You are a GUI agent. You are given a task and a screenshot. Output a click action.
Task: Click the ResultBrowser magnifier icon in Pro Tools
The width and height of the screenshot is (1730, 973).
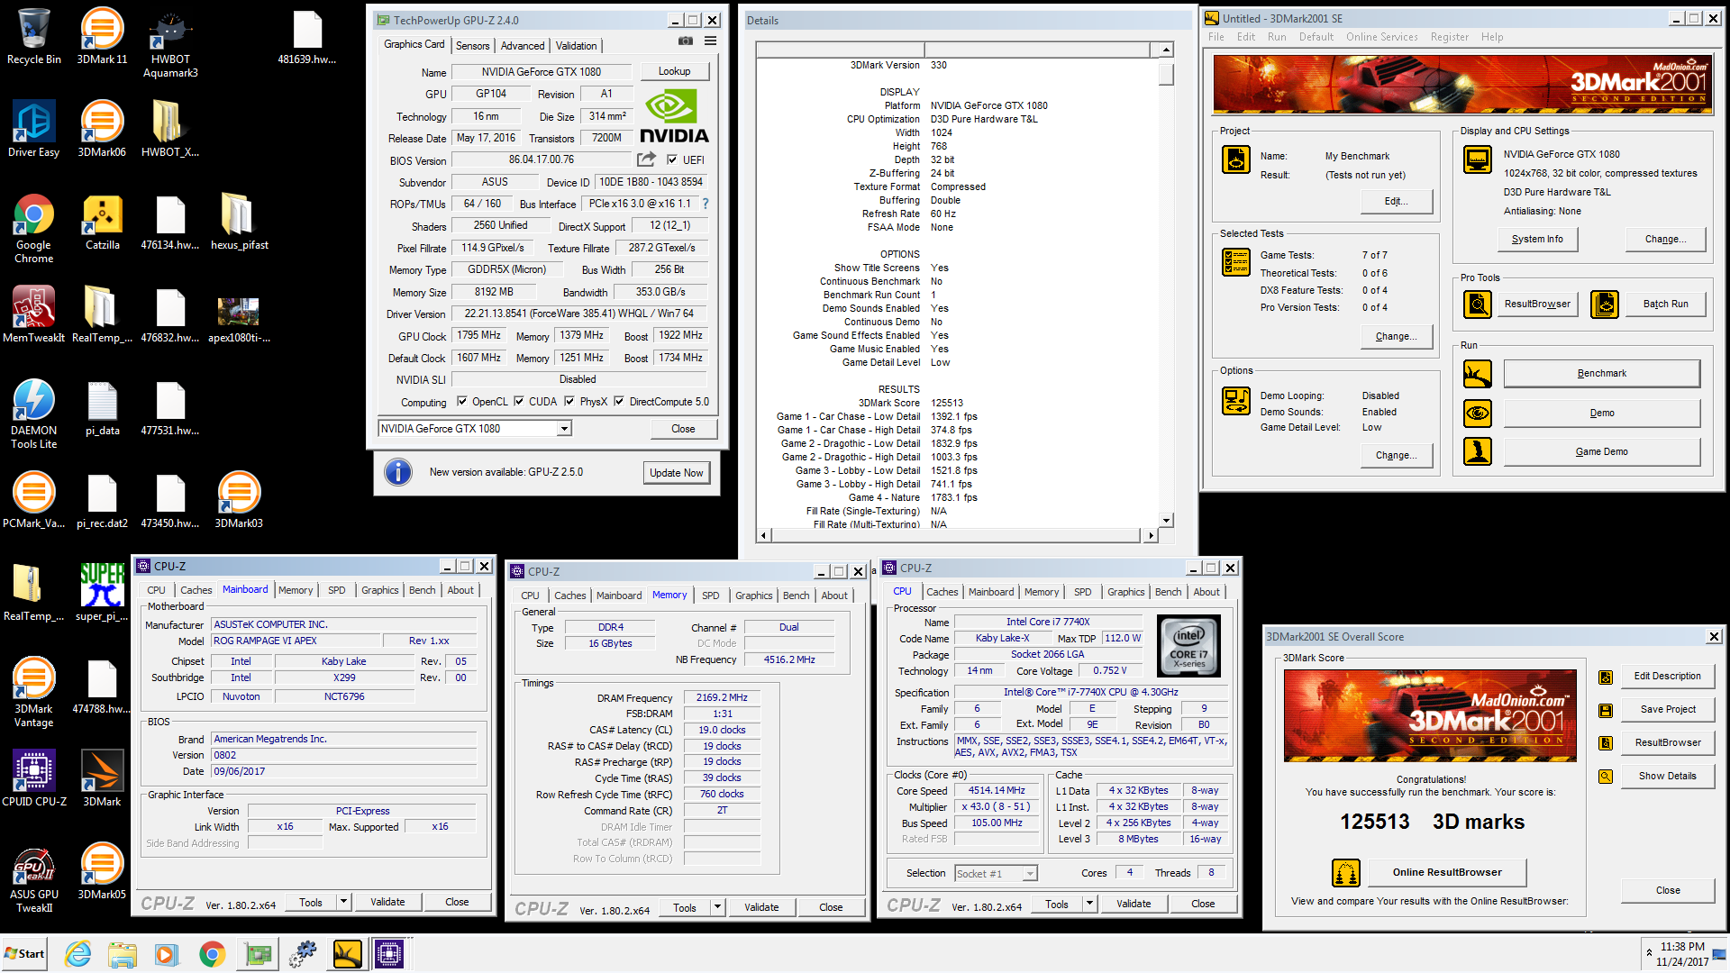point(1478,304)
